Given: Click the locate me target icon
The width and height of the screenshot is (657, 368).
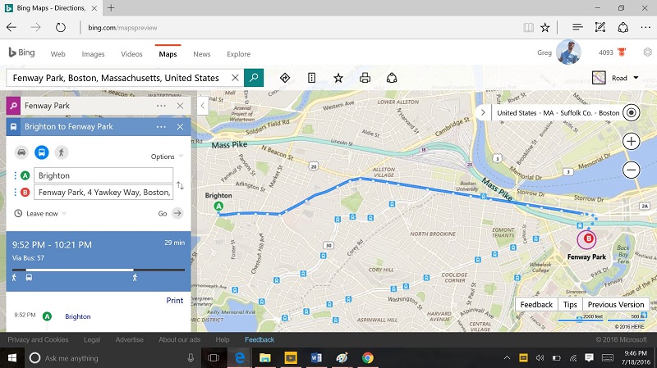Looking at the screenshot, I should pos(631,112).
